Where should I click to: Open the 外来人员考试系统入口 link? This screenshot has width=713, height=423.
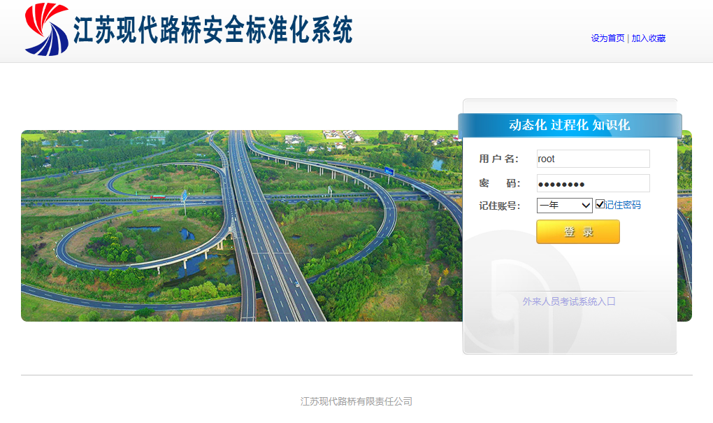click(x=569, y=301)
